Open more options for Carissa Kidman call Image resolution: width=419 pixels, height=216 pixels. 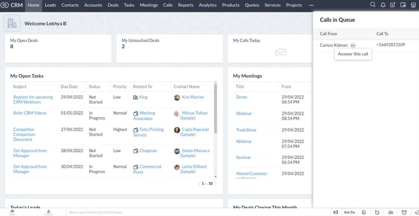point(353,45)
